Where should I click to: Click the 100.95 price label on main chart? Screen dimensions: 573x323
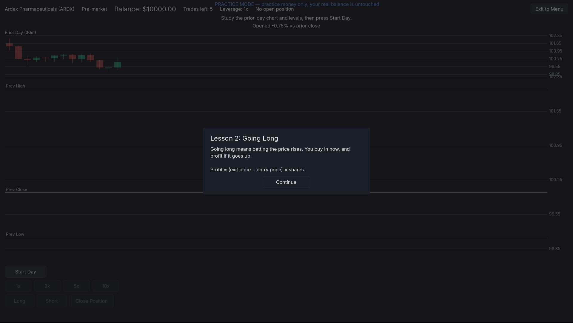(555, 145)
